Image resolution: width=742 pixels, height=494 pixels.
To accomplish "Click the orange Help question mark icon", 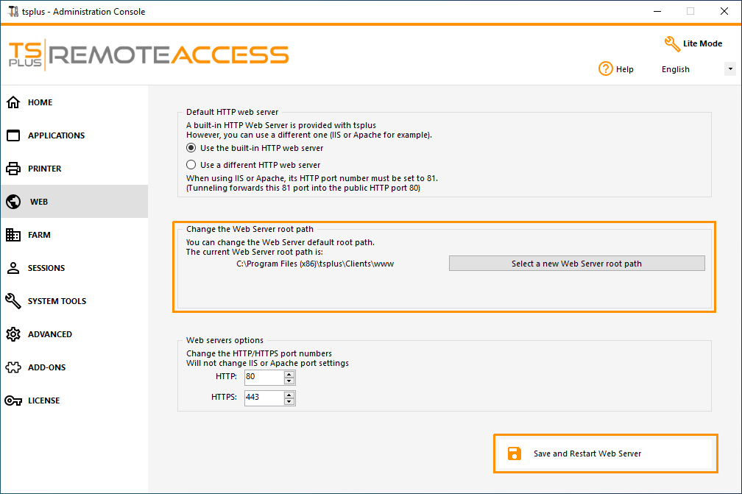I will point(606,69).
